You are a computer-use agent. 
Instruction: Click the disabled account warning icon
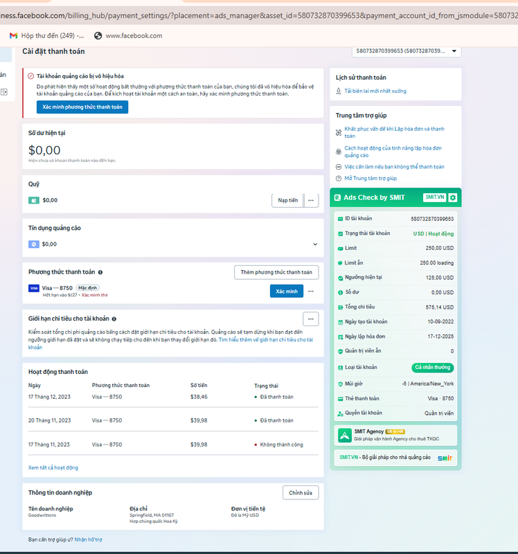pyautogui.click(x=30, y=76)
